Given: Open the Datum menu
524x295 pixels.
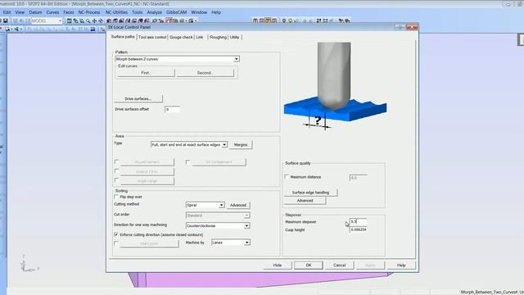Looking at the screenshot, I should [35, 12].
